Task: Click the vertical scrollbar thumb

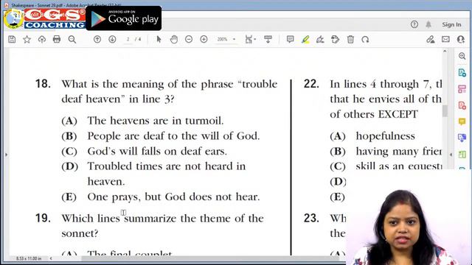Action: click(x=445, y=111)
